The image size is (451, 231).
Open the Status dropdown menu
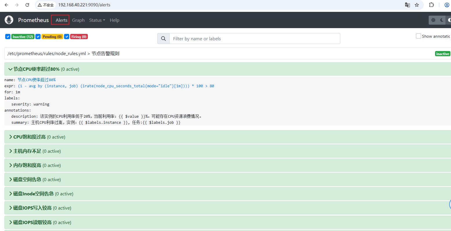(97, 20)
